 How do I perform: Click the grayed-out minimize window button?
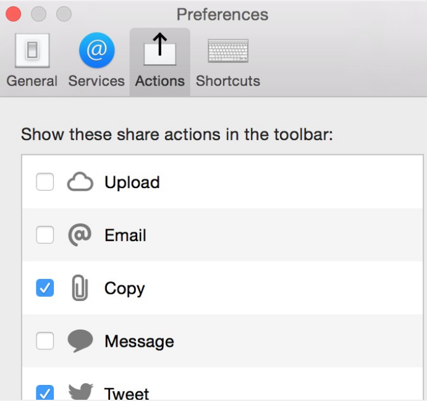pos(38,14)
